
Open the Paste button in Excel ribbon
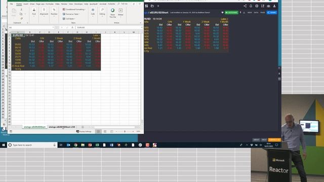[14, 12]
